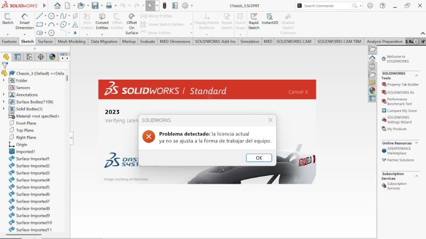Collapse the SOLIDWORKS Tools section
This screenshot has width=426, height=239.
click(x=416, y=75)
